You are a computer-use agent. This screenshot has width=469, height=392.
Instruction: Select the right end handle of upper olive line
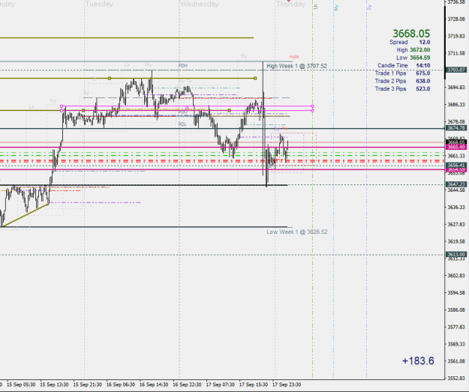[255, 78]
